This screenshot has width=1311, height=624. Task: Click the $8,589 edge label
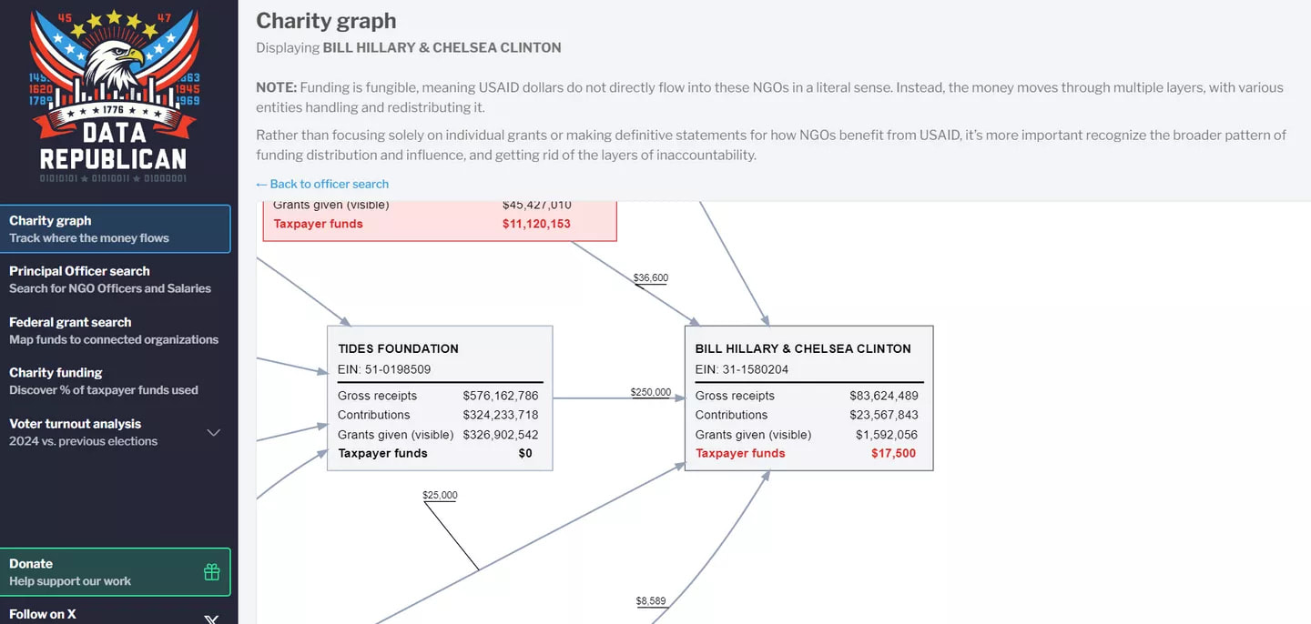click(x=651, y=601)
